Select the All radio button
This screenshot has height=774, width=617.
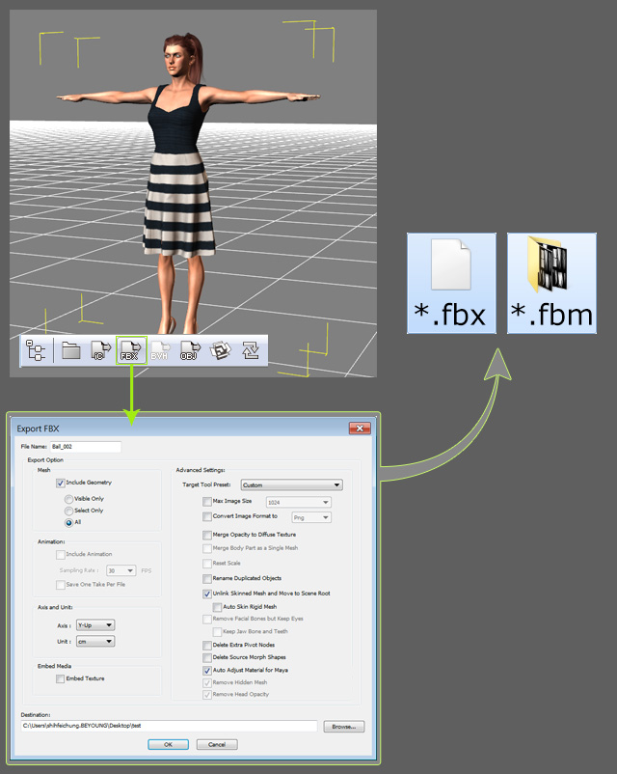tap(68, 523)
